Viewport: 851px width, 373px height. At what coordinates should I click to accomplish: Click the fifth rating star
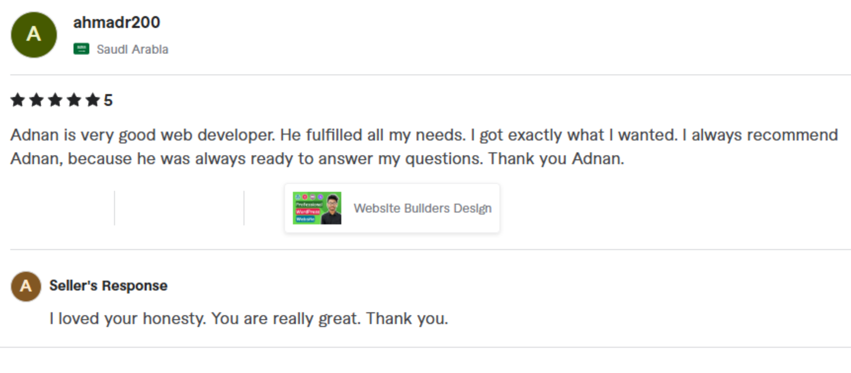click(x=93, y=100)
